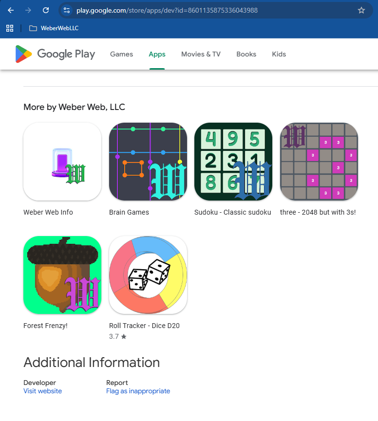Switch to the Movies & TV tab

(x=201, y=54)
